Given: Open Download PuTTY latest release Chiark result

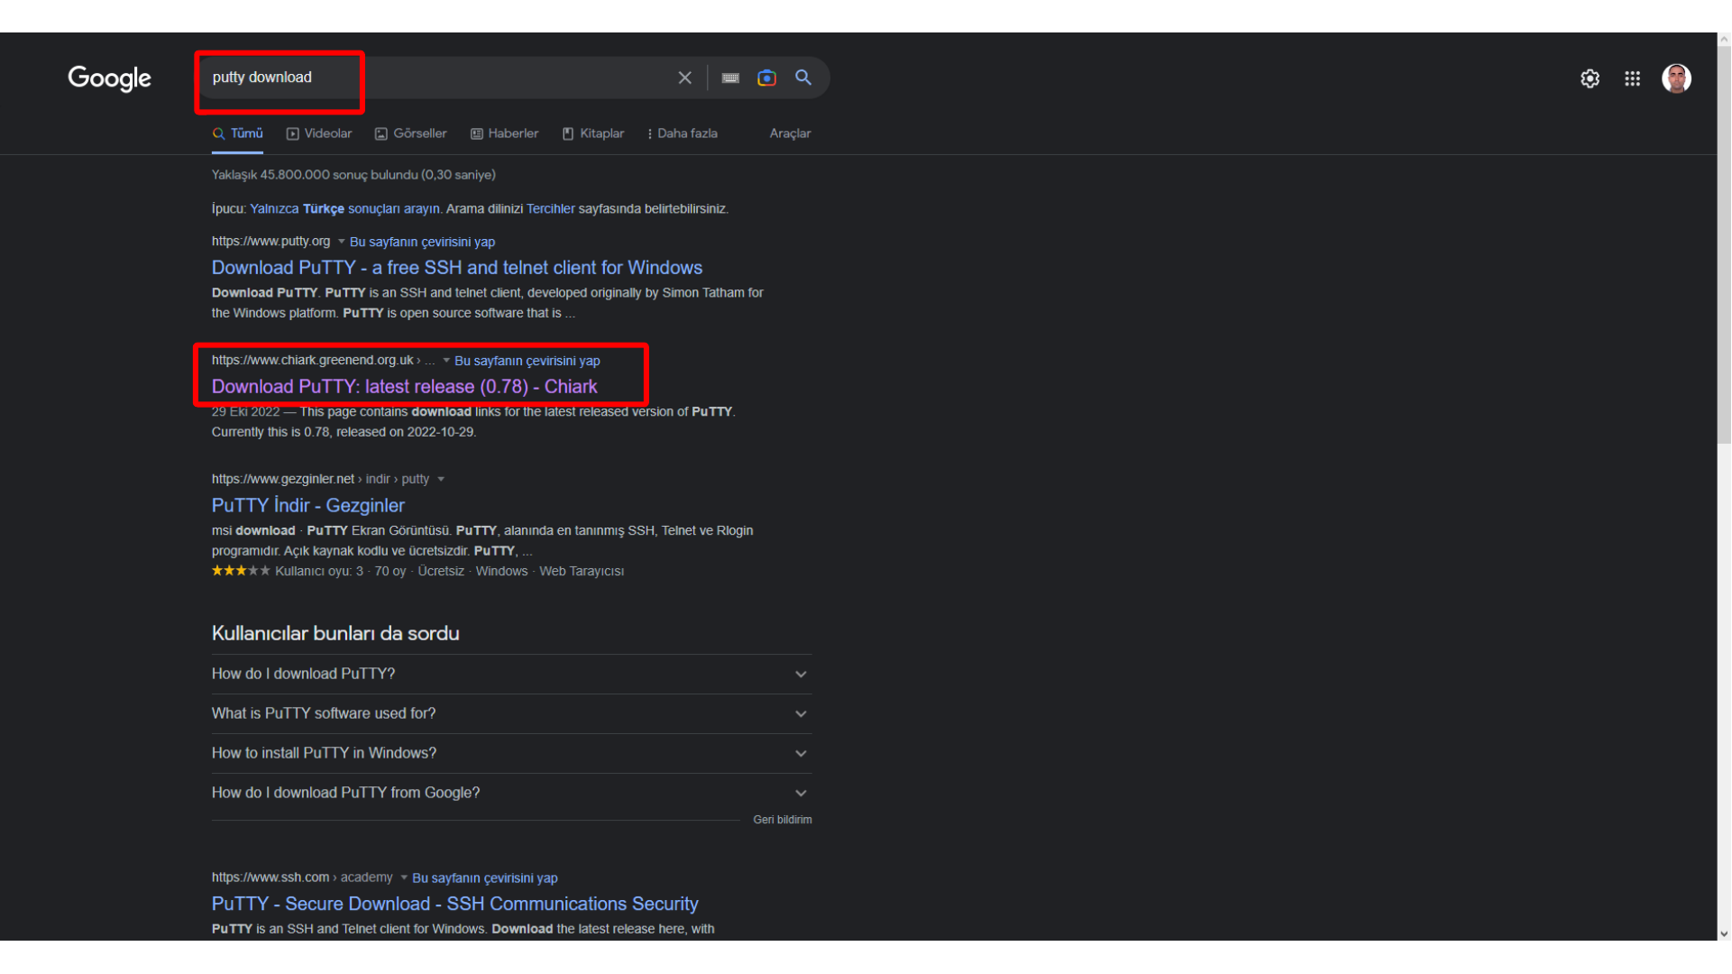Looking at the screenshot, I should pyautogui.click(x=405, y=387).
